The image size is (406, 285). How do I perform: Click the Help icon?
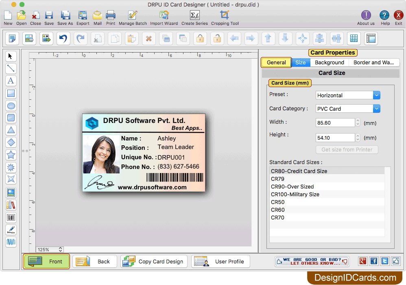[x=385, y=18]
